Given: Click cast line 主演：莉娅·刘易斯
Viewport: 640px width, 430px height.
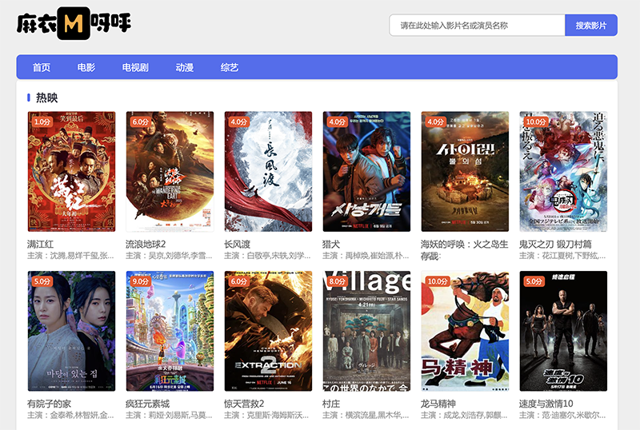Looking at the screenshot, I should (169, 416).
